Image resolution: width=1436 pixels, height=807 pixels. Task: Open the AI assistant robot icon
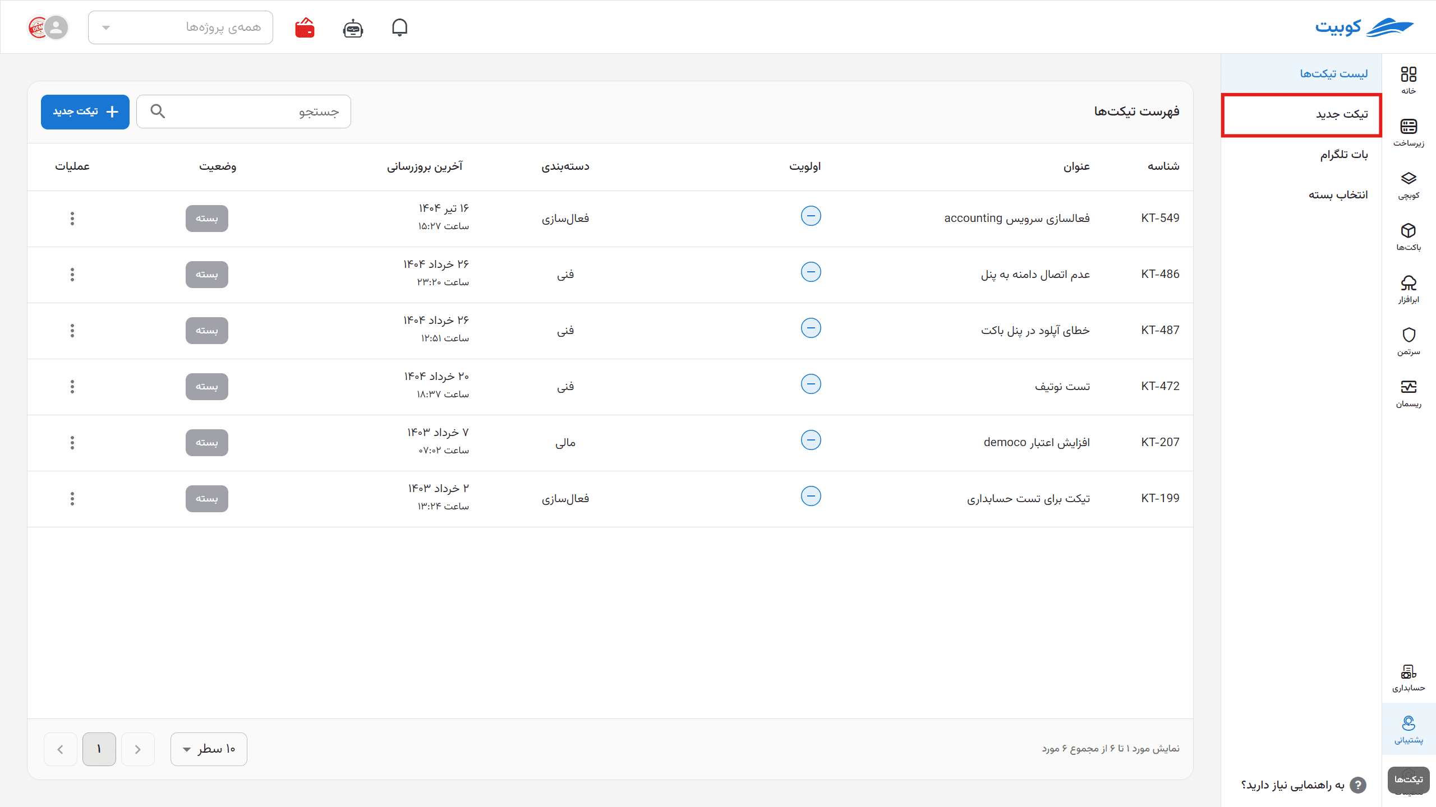pyautogui.click(x=353, y=27)
